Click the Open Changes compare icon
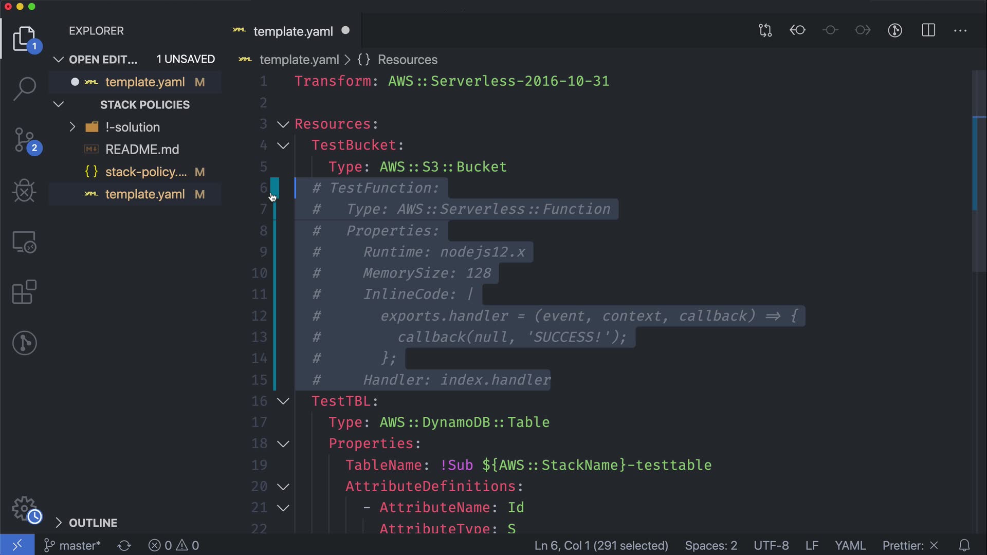987x555 pixels. pos(765,30)
